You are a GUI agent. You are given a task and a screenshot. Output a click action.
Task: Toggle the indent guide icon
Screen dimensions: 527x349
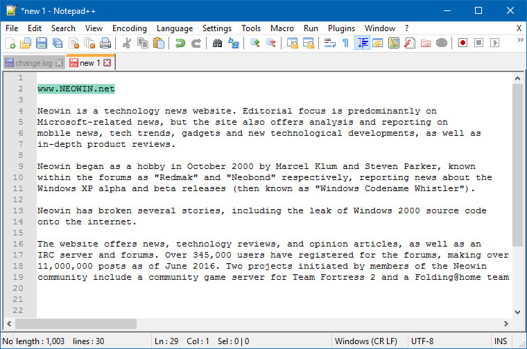click(x=362, y=43)
